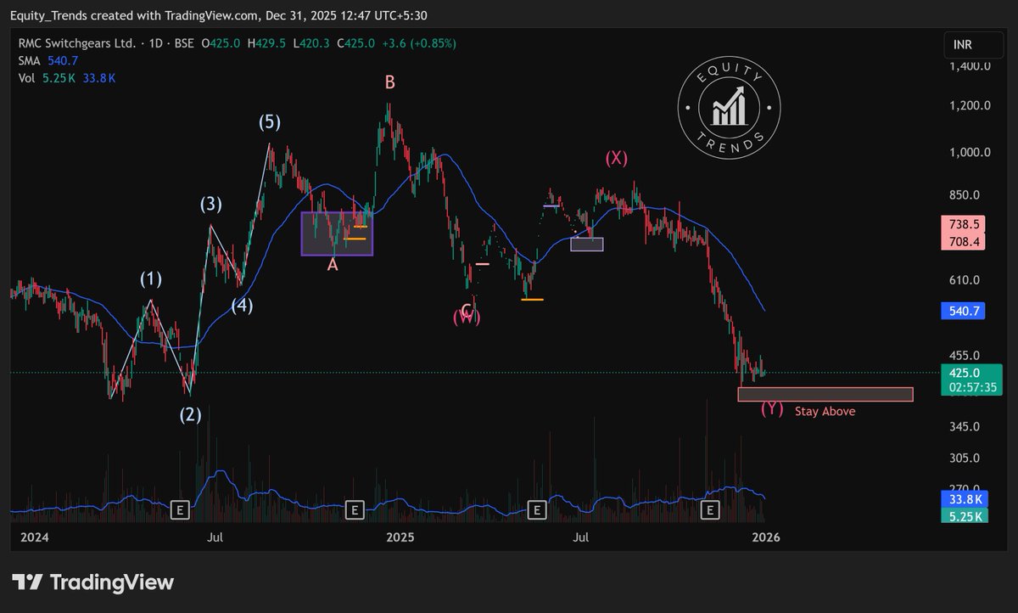Click the 2025 label on time axis
Image resolution: width=1018 pixels, height=613 pixels.
click(399, 537)
